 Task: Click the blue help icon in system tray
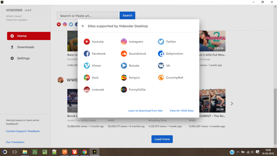coord(232,152)
